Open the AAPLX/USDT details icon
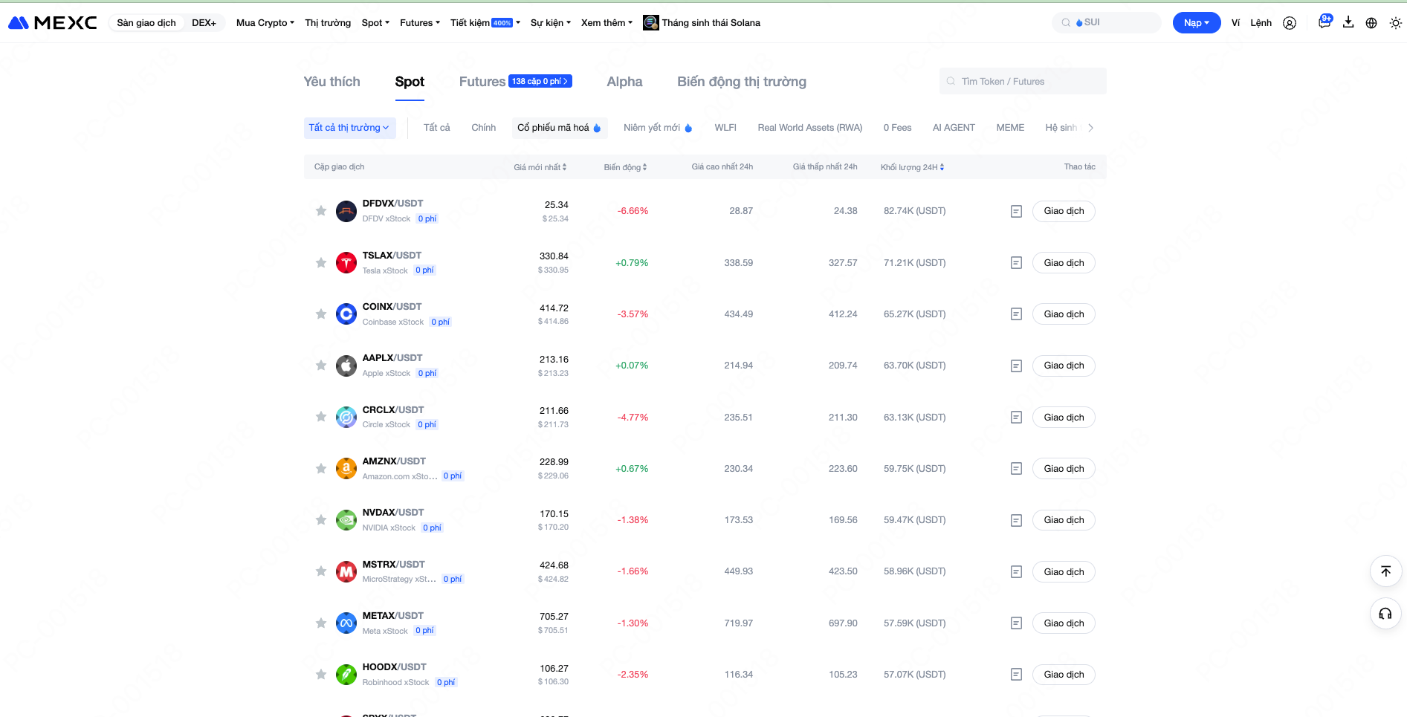The width and height of the screenshot is (1407, 717). click(1016, 366)
